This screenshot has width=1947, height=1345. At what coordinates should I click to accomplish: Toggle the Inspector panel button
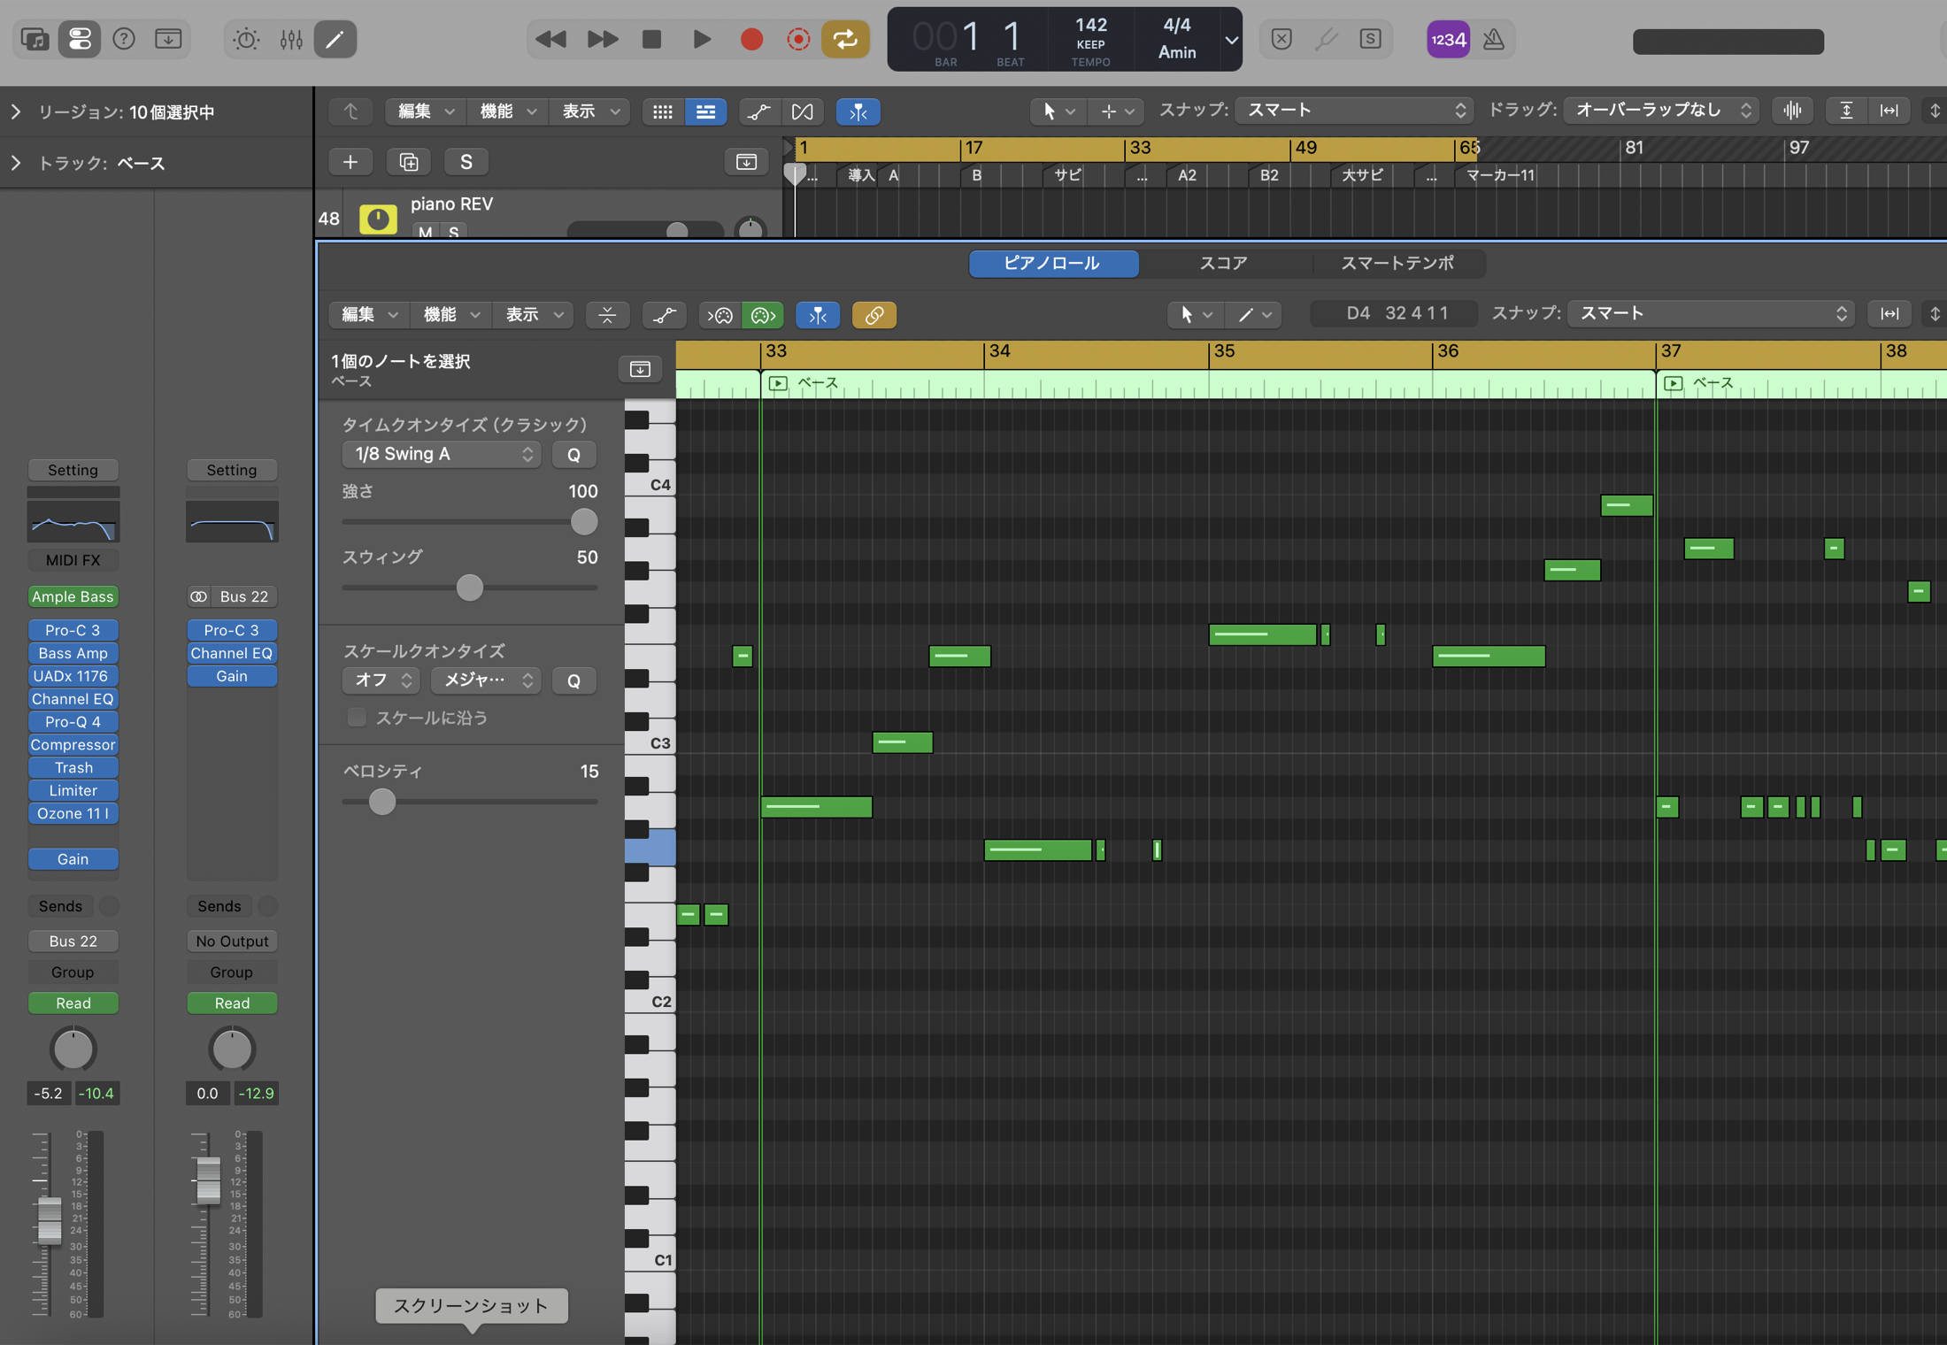[x=80, y=39]
